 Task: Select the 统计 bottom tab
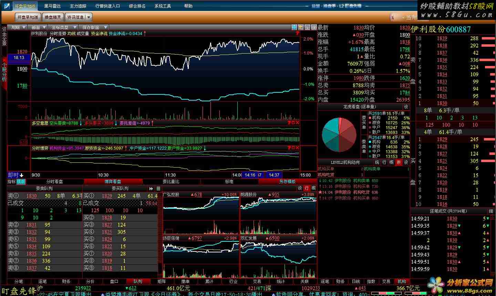point(281,281)
